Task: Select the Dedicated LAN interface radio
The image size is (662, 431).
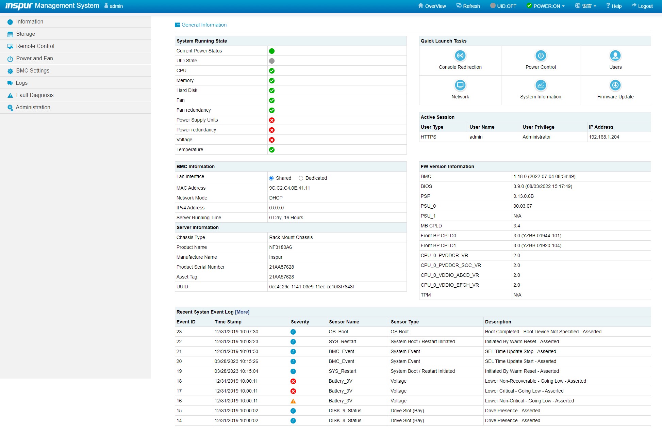Action: point(301,178)
